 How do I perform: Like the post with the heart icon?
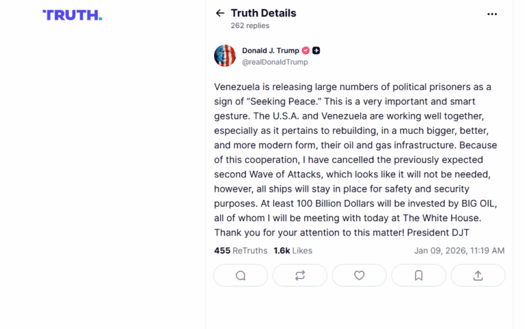(x=359, y=275)
